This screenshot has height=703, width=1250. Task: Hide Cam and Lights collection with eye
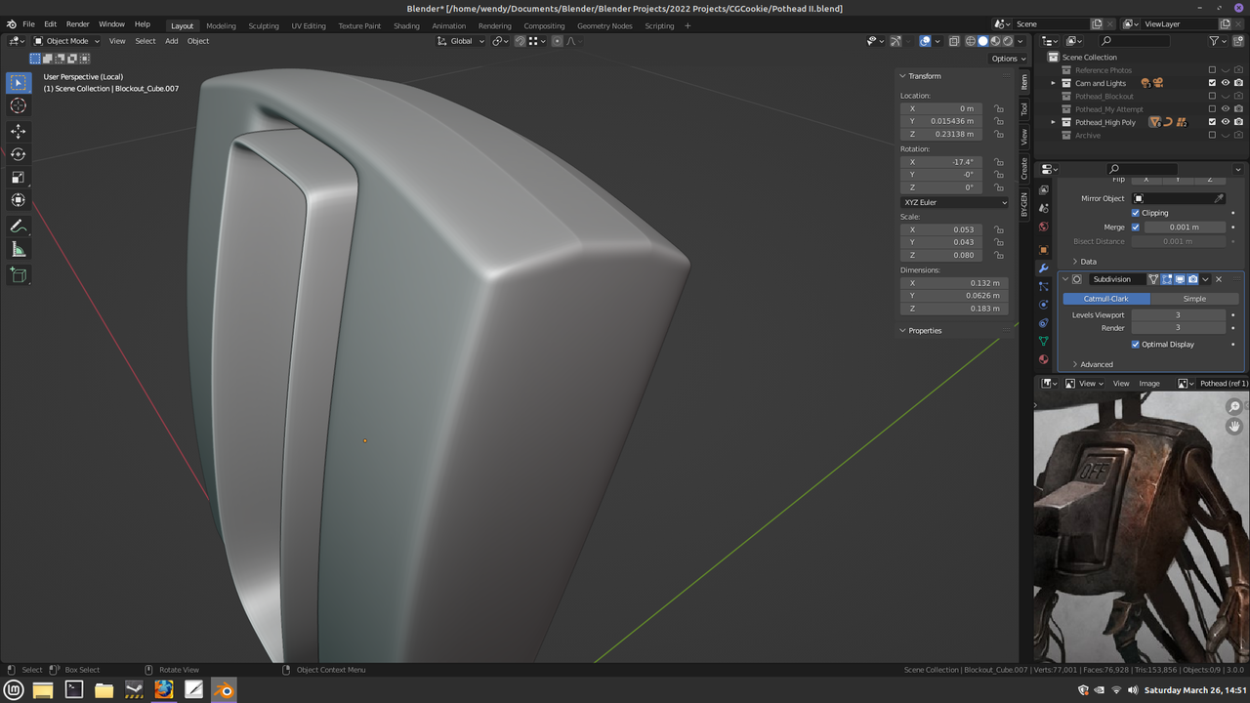pyautogui.click(x=1226, y=83)
